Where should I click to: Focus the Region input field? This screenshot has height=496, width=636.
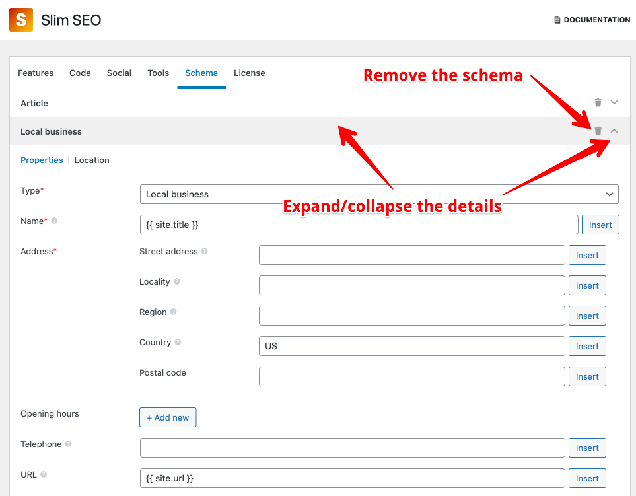coord(411,316)
